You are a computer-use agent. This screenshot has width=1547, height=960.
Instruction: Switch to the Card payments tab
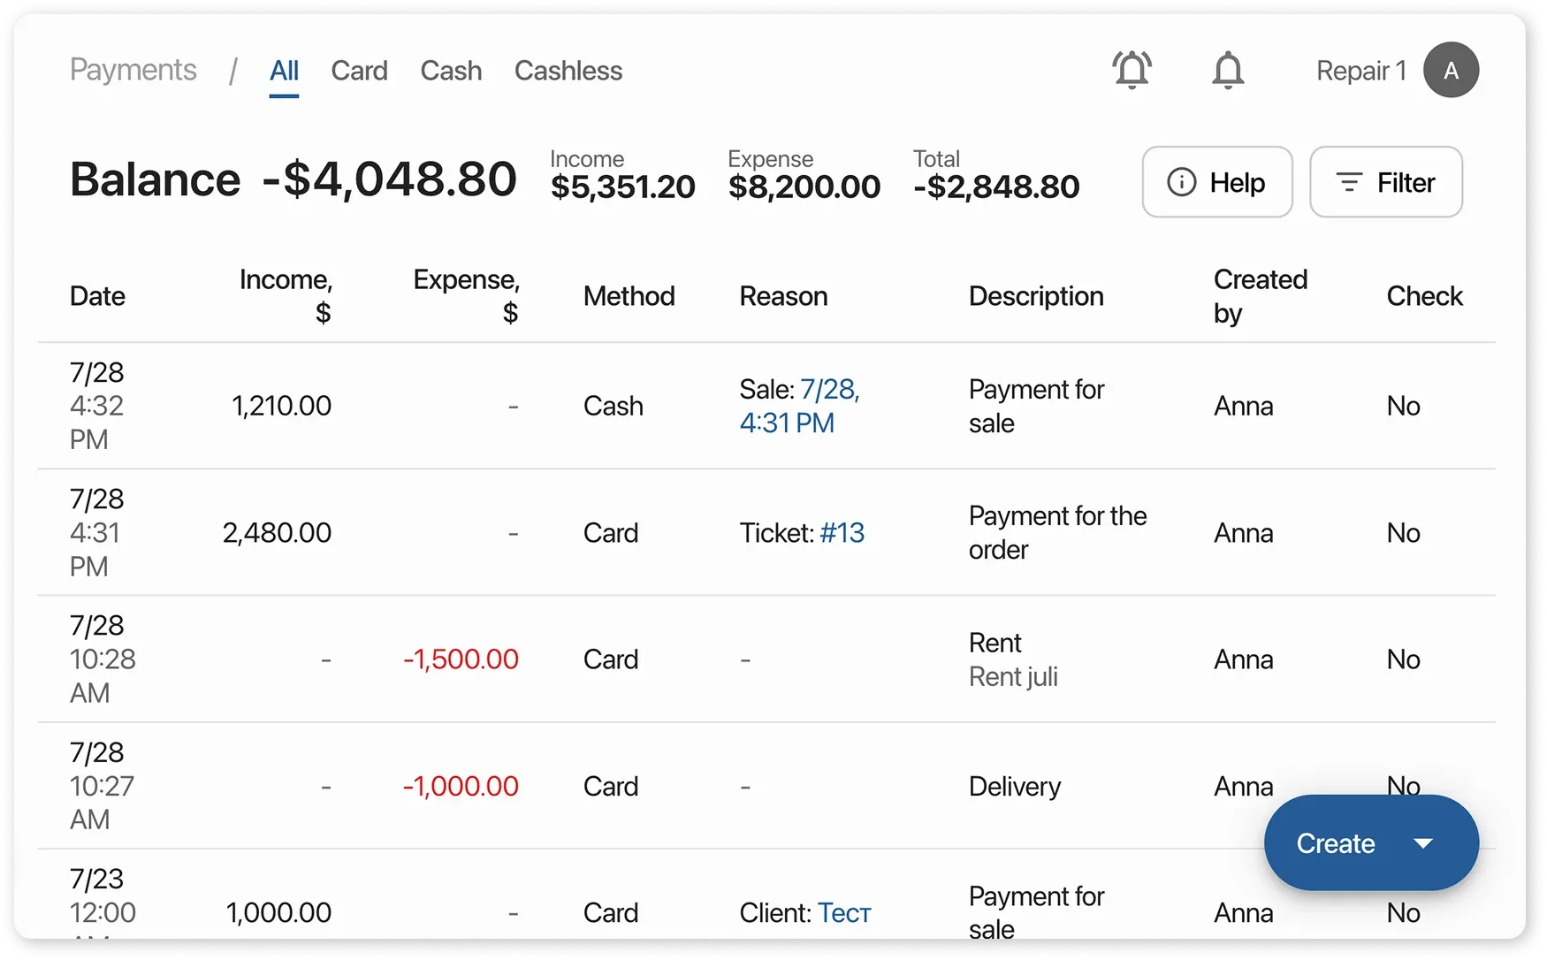coord(359,71)
